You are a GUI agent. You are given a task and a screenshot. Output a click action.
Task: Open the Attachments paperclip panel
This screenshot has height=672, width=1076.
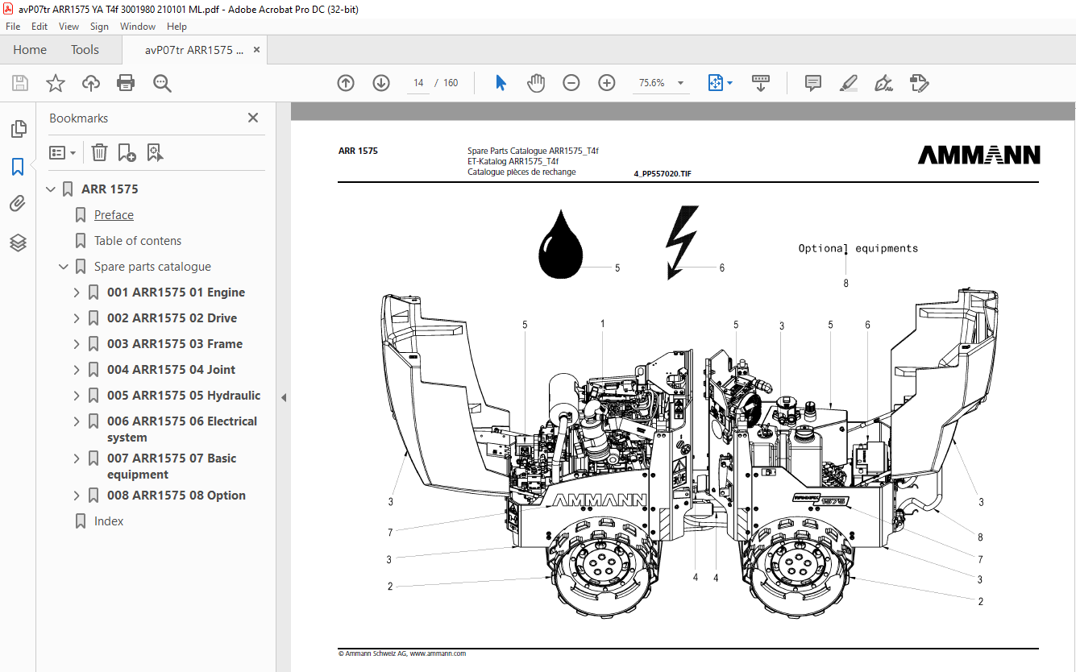[x=18, y=204]
